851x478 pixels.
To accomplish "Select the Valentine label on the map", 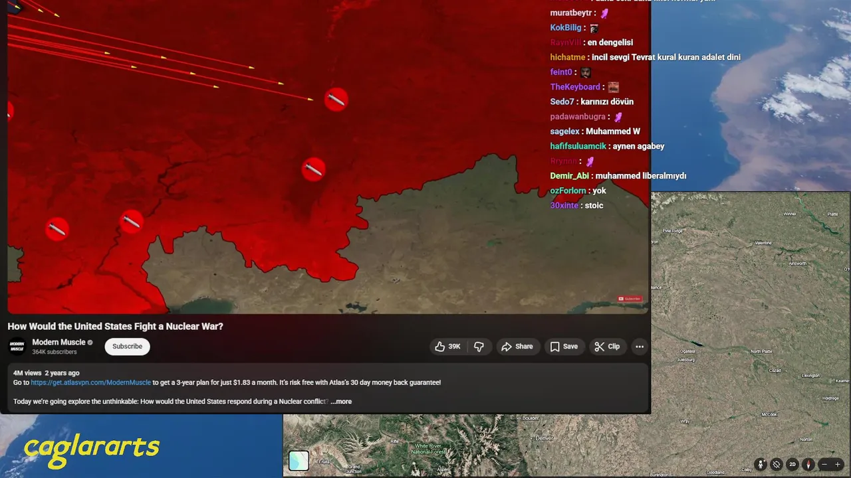I will coord(763,244).
